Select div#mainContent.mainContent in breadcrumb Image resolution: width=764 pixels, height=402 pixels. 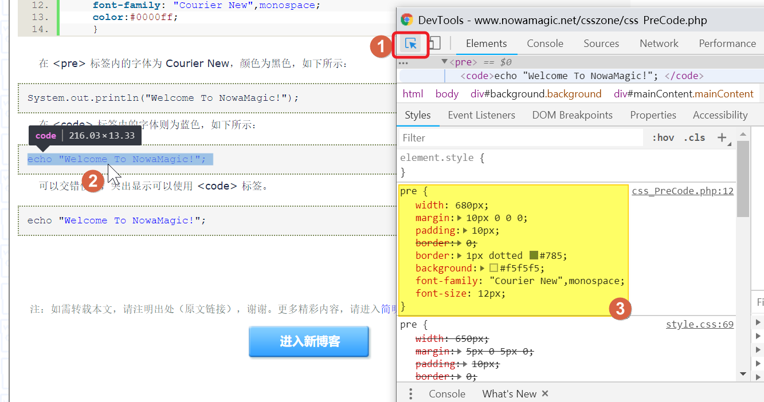683,94
